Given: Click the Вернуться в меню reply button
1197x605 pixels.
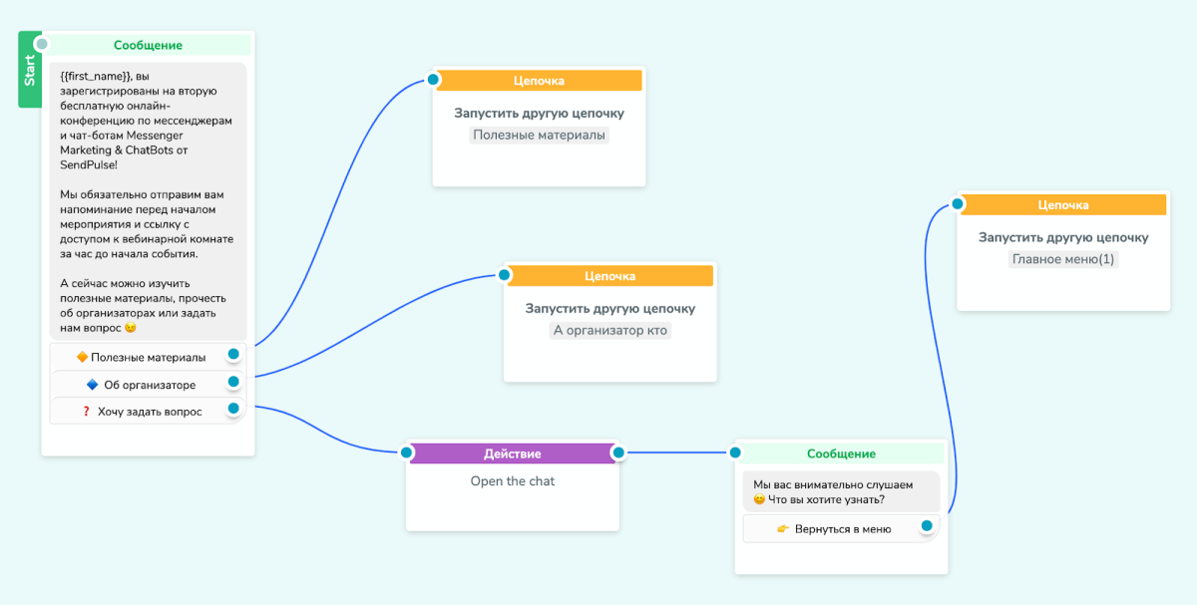Looking at the screenshot, I should pos(833,528).
